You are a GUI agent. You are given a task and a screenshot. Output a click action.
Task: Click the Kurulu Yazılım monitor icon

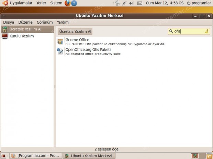coord(5,36)
